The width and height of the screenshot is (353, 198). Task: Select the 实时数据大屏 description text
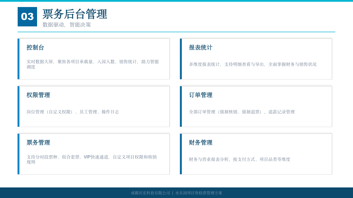(93, 64)
